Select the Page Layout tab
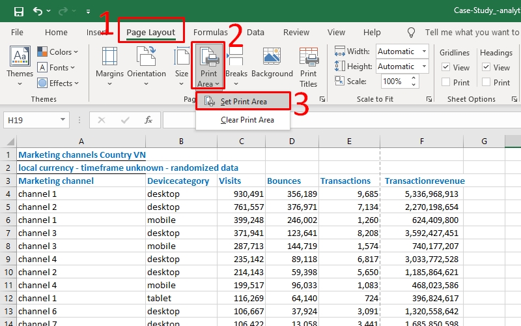 151,32
